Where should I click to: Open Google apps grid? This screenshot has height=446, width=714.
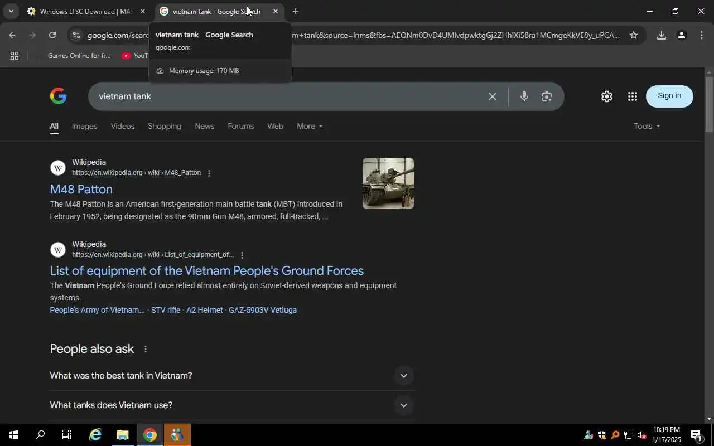(632, 96)
